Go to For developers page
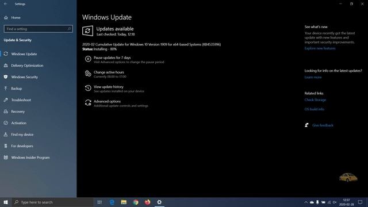Screen dimensions: 368x207 (22, 146)
